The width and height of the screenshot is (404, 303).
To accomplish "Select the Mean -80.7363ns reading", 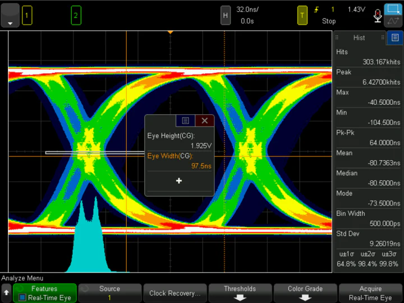I will [368, 158].
